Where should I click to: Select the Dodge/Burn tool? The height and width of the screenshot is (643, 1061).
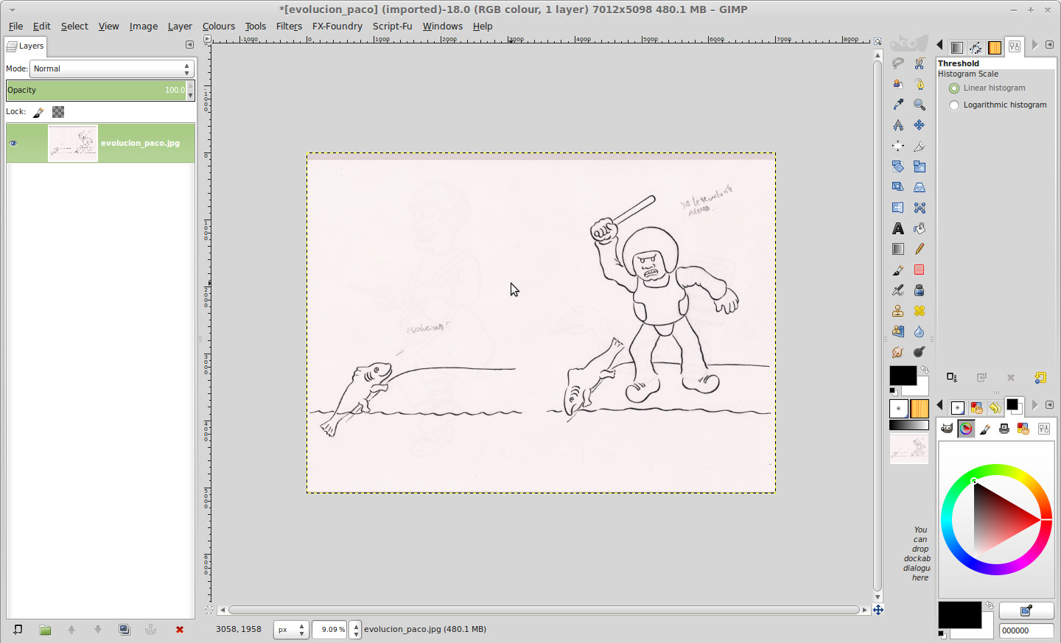pyautogui.click(x=920, y=352)
